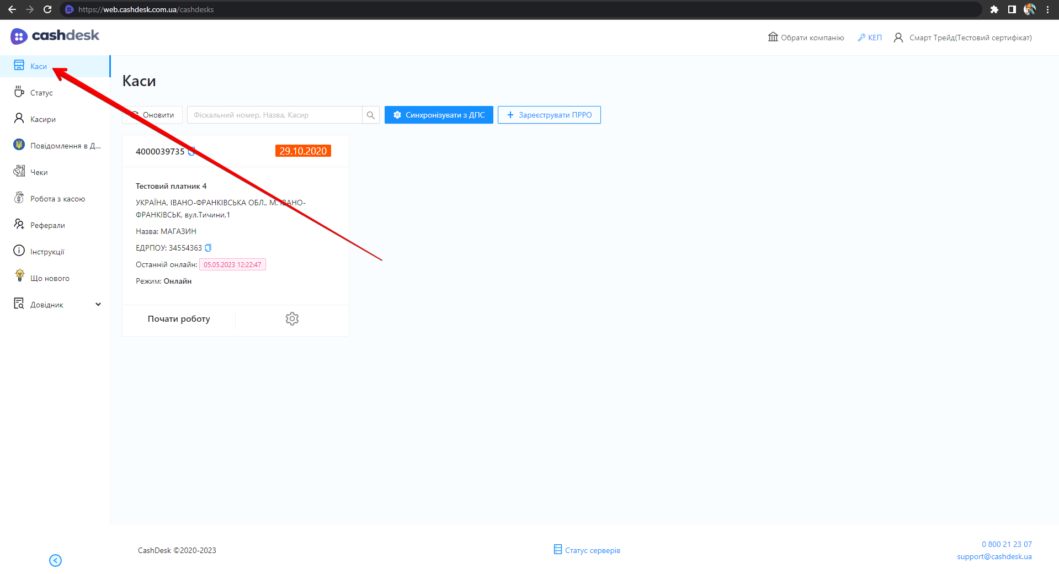Open the Обрати компанію selector
This screenshot has height=574, width=1059.
tap(806, 38)
